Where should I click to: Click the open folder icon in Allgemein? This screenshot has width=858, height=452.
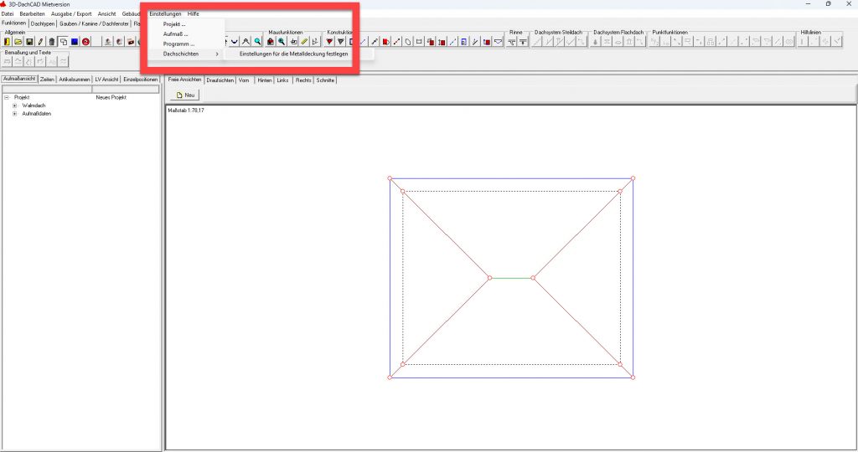pyautogui.click(x=18, y=41)
